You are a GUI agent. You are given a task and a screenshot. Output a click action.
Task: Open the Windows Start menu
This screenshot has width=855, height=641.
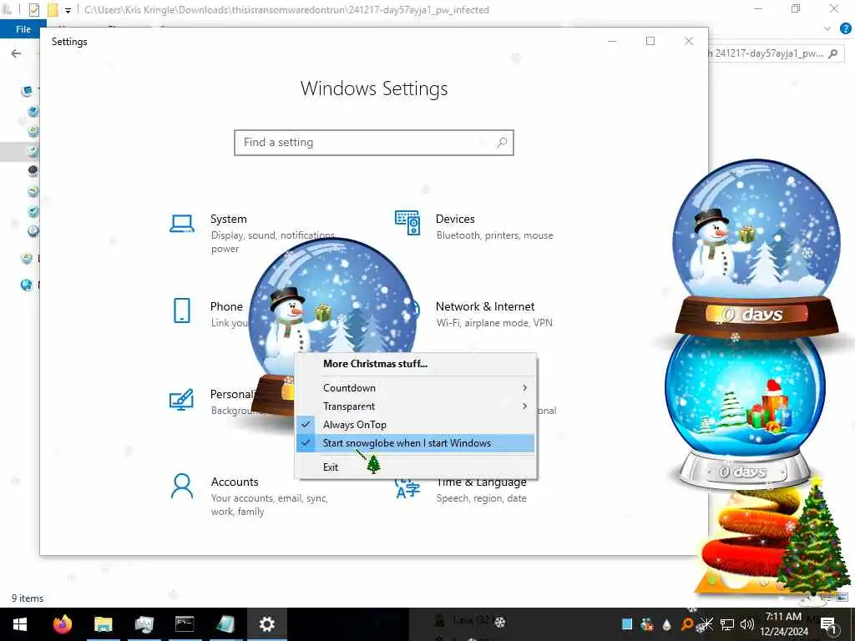[x=20, y=624]
